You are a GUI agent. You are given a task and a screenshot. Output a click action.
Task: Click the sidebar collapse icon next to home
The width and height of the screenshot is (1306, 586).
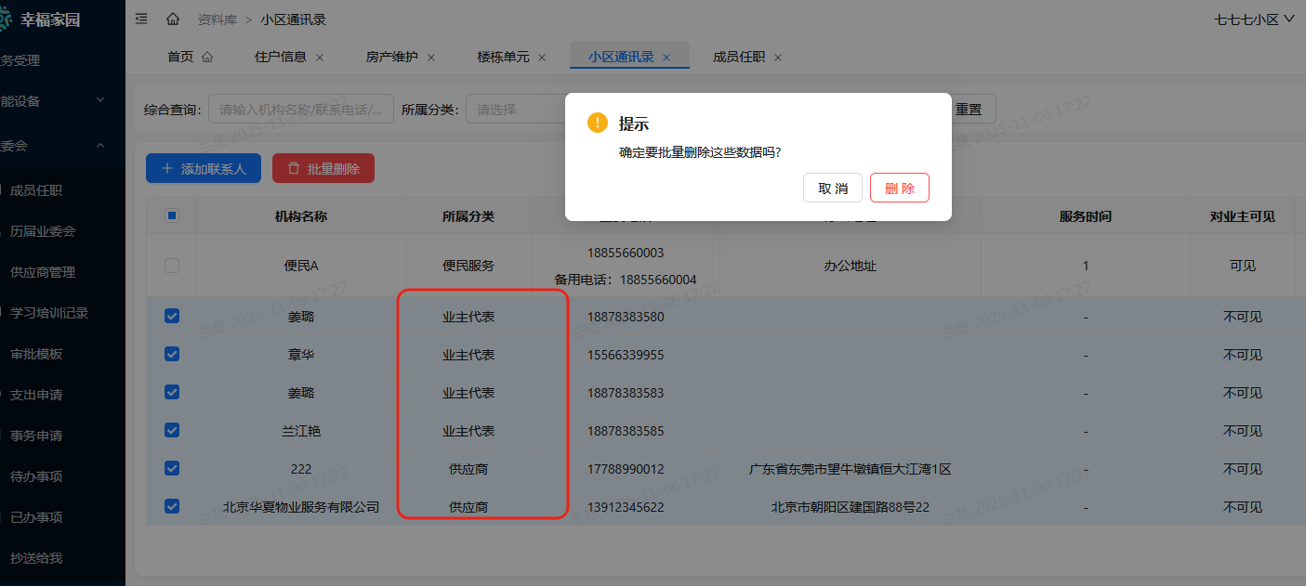pos(140,18)
